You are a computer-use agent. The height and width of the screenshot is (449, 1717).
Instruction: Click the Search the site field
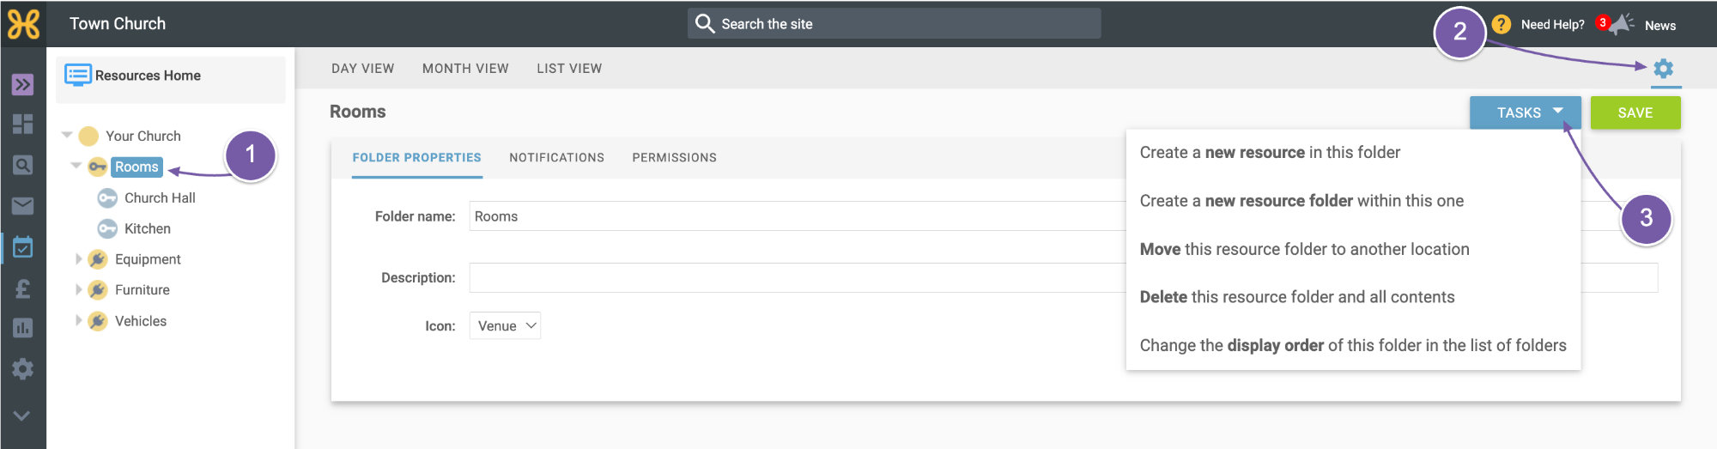(894, 23)
